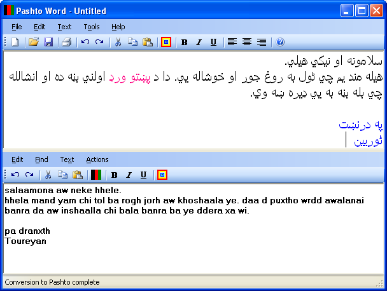Toggle italic in the lower toolbar
387x291 pixels.
pyautogui.click(x=129, y=175)
